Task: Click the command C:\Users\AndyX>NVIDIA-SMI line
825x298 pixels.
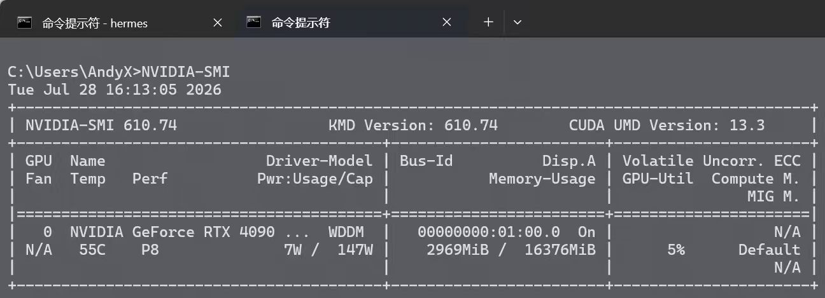Action: [119, 72]
